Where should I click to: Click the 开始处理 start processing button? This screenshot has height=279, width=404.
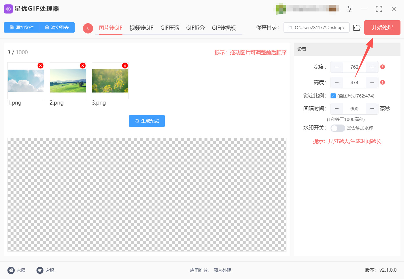[x=382, y=28]
